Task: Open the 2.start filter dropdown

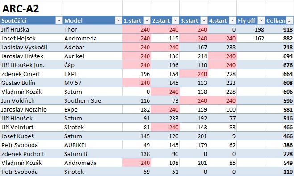Action: (175, 20)
